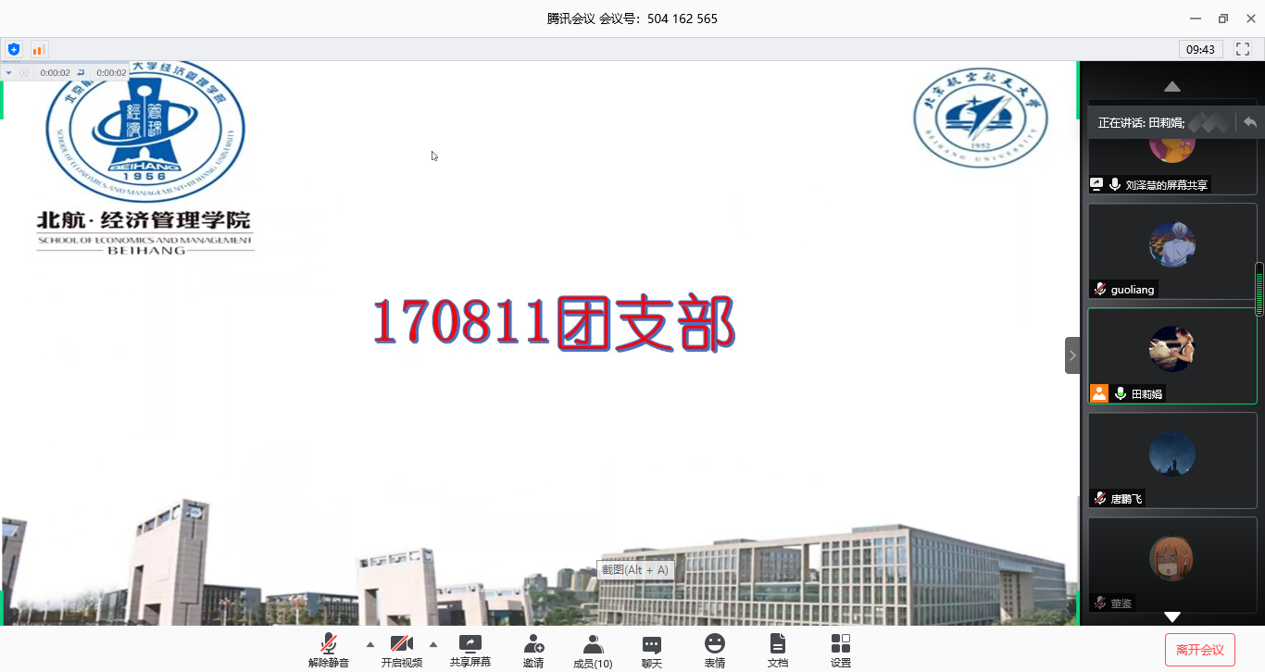This screenshot has width=1265, height=672.
Task: Expand recording options with its dropdown arrow
Action: coord(8,72)
